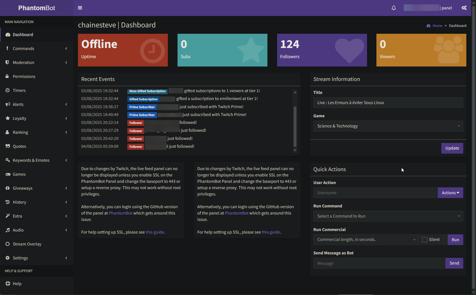This screenshot has width=476, height=295.
Task: Click the Games controller icon
Action: pos(8,174)
